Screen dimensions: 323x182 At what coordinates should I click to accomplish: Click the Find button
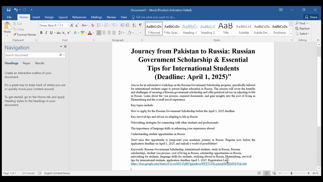[x=300, y=23]
